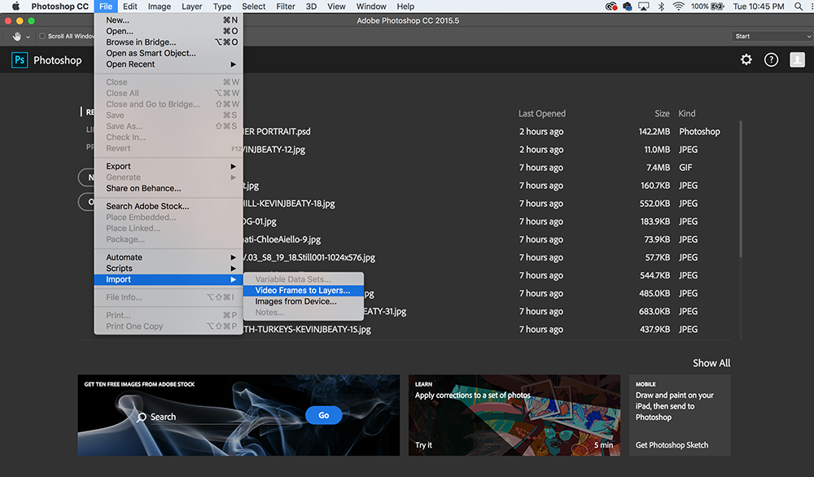
Task: Click the recent files list scrollbar
Action: 741,190
